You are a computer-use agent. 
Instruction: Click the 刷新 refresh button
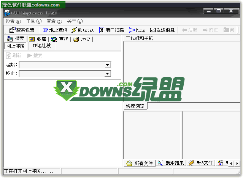point(14,56)
